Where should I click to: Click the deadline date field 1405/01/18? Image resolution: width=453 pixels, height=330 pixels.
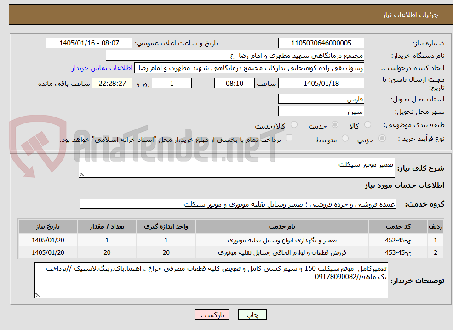pyautogui.click(x=321, y=83)
